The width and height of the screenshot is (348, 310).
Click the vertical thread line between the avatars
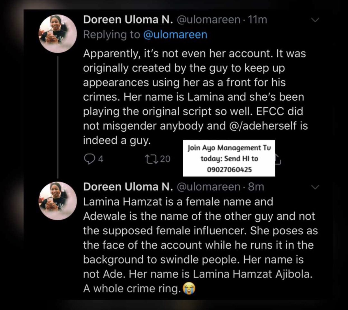coord(58,118)
